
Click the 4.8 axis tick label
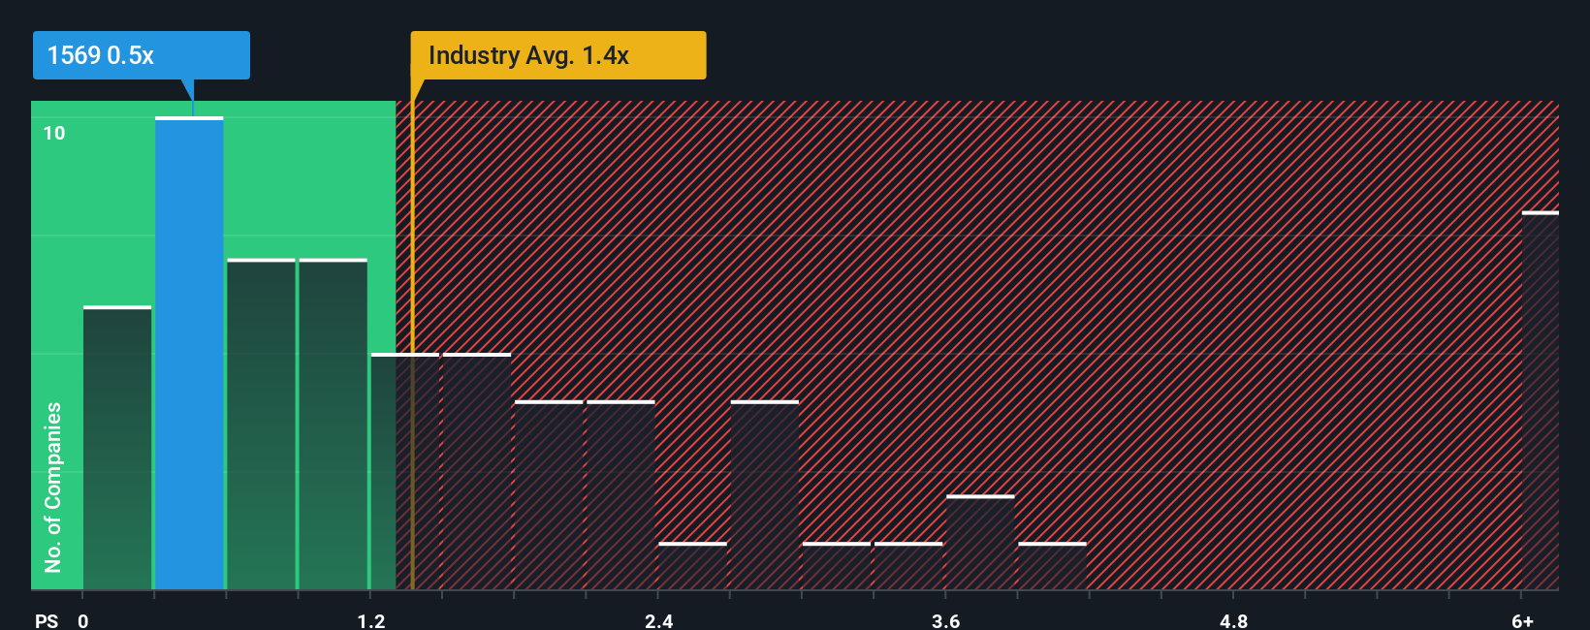1233,620
